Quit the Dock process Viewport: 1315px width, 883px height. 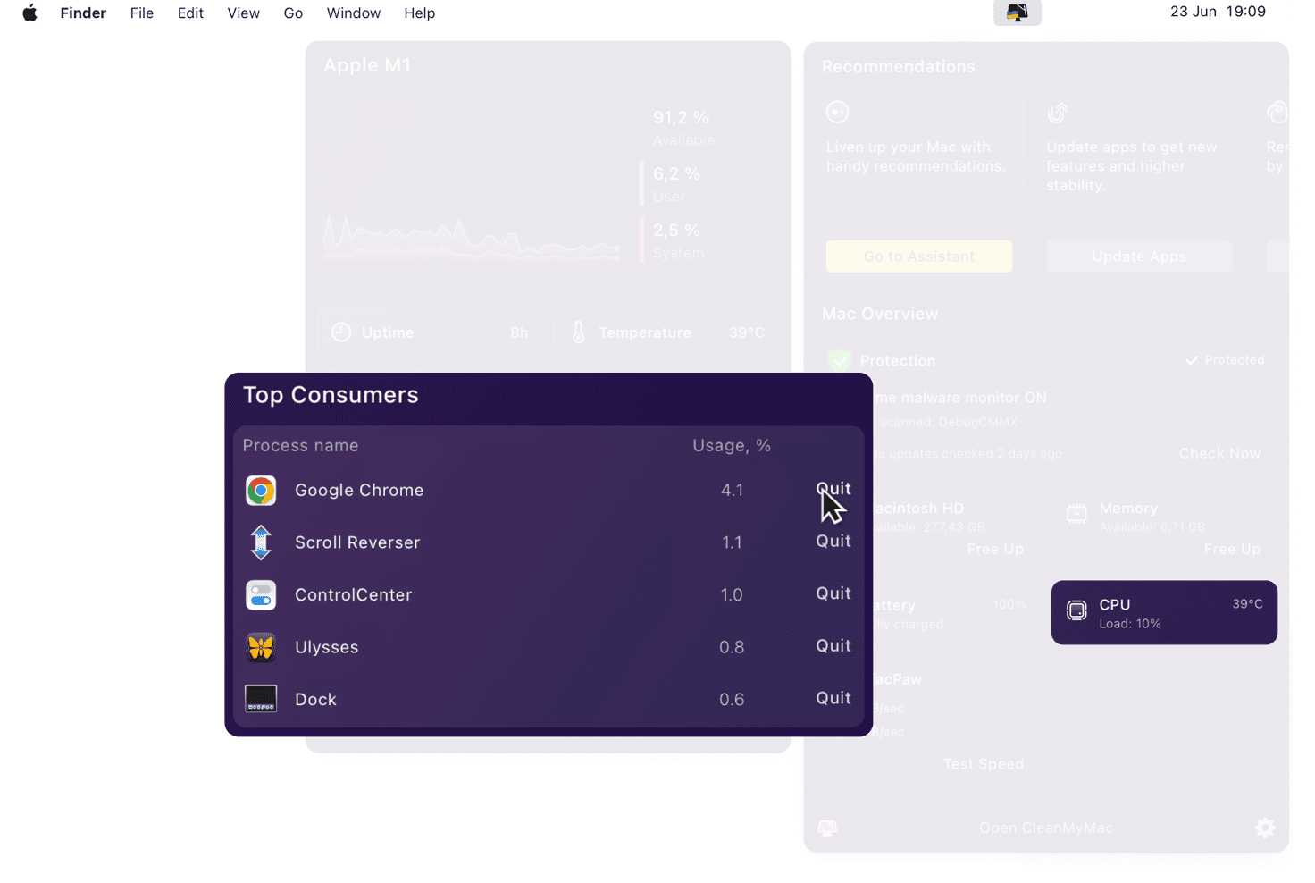coord(833,698)
